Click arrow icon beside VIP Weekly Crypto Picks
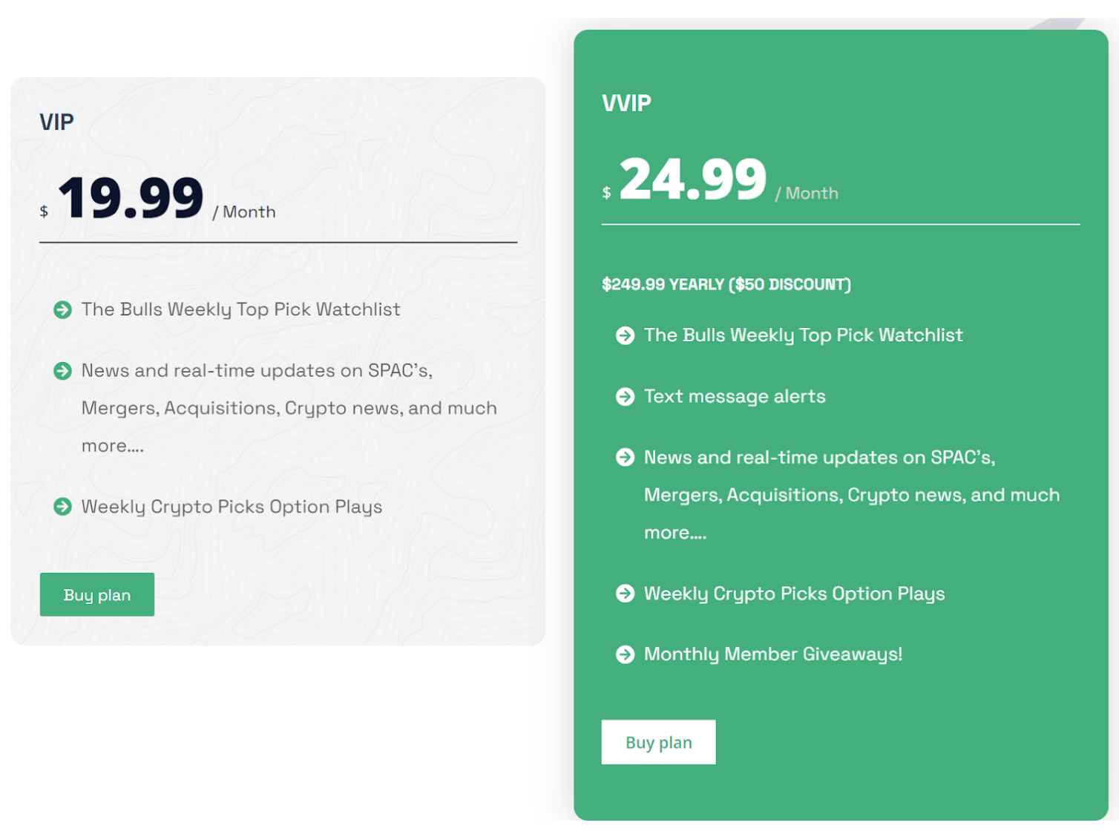The width and height of the screenshot is (1119, 834). coord(63,507)
